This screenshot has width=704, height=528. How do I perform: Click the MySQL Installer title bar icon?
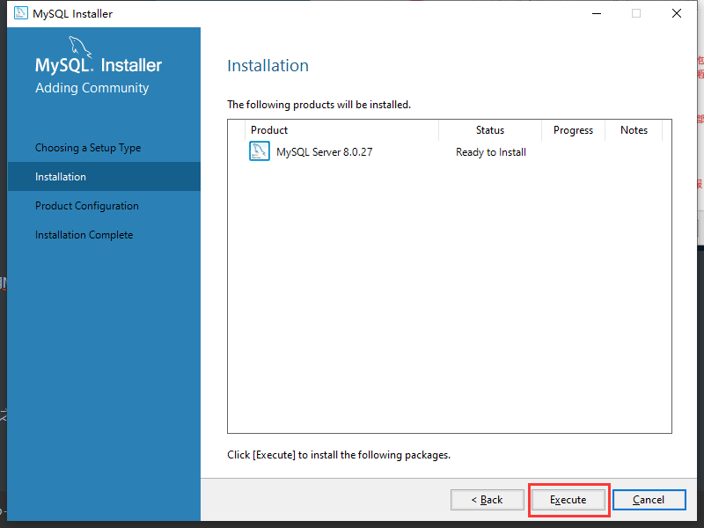click(20, 13)
